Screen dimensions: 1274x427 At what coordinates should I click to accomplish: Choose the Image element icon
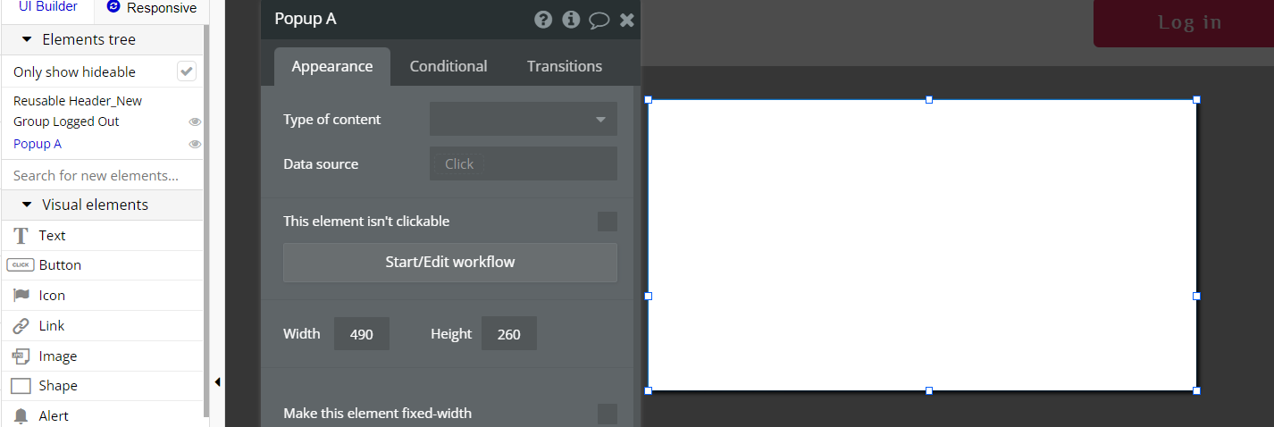coord(21,356)
